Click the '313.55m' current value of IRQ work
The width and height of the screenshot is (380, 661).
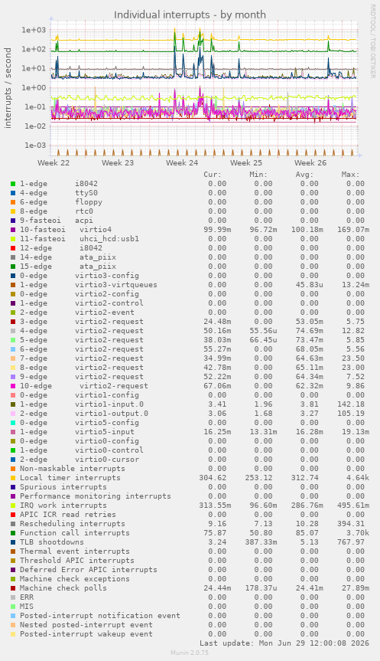tap(215, 506)
